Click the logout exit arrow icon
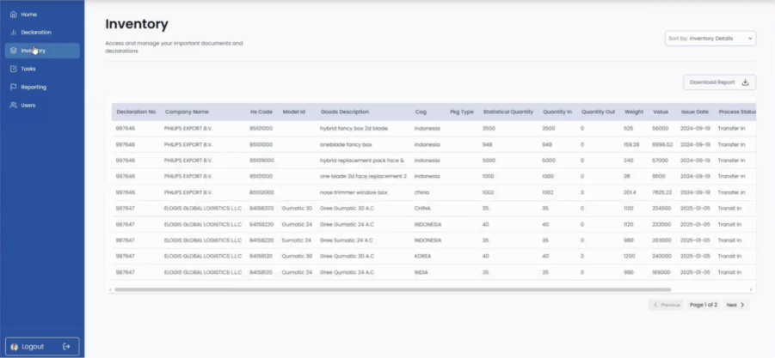The image size is (775, 358). coord(66,346)
